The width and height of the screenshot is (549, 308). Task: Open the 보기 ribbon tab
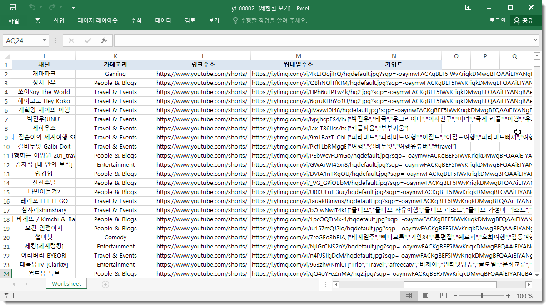[x=214, y=20]
